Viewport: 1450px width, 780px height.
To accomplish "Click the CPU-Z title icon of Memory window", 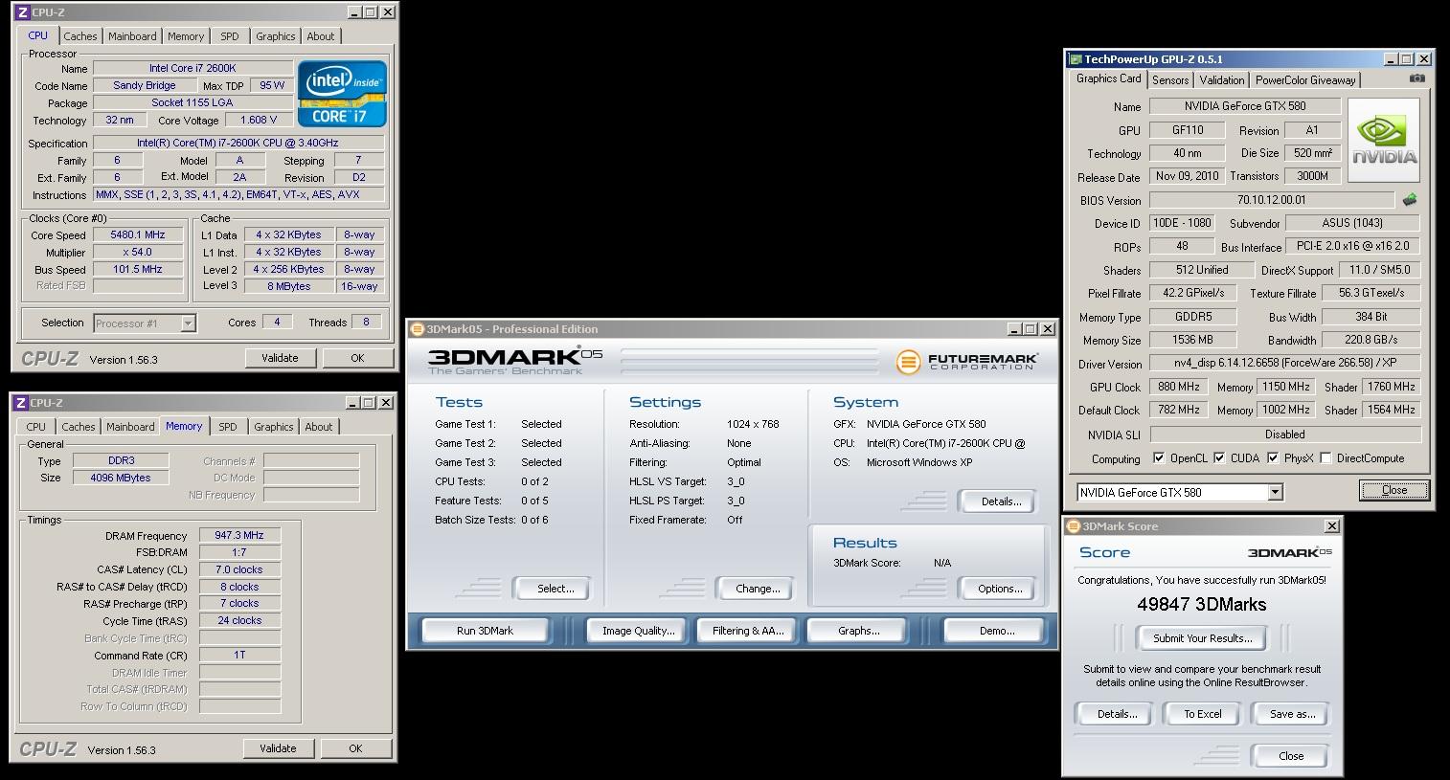I will [21, 403].
